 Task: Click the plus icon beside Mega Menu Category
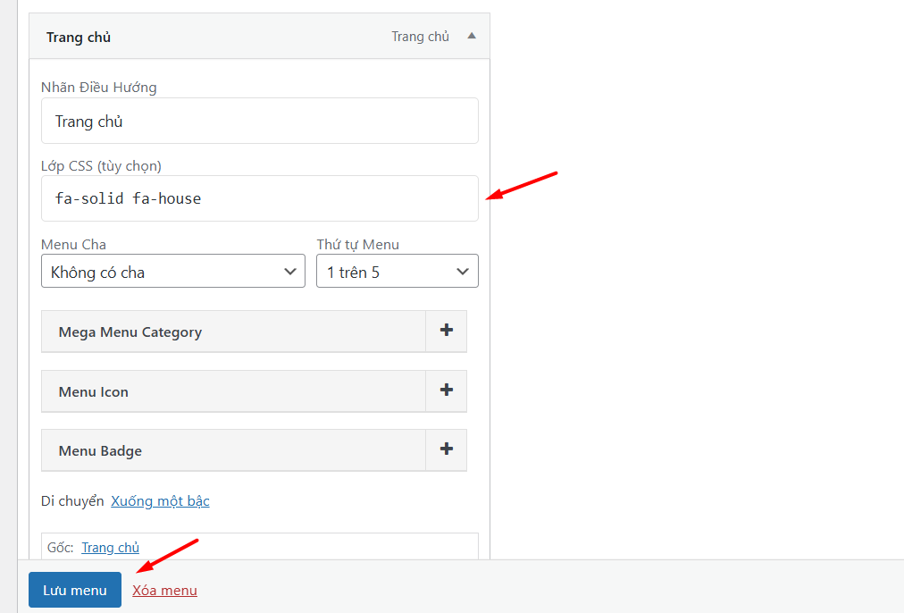coord(447,331)
